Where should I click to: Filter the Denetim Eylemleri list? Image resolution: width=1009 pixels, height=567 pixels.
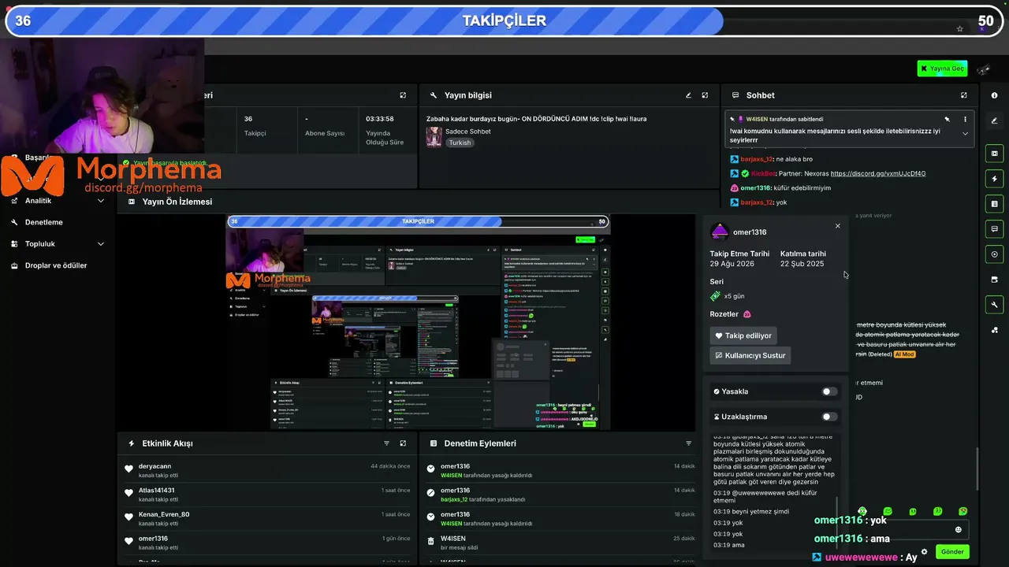tap(688, 443)
